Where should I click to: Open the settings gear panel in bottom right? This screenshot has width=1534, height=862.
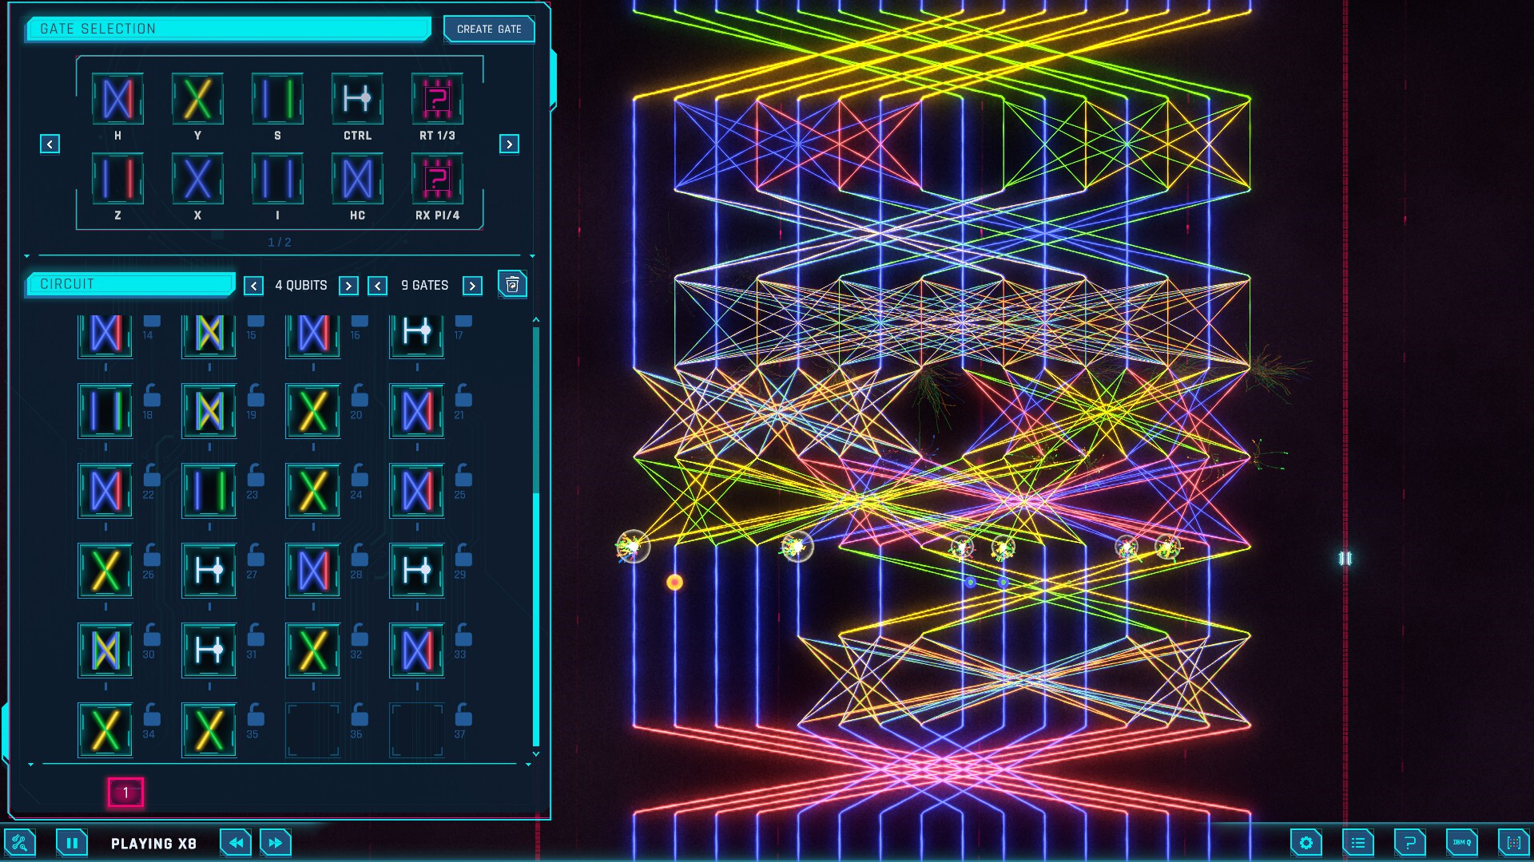tap(1307, 842)
